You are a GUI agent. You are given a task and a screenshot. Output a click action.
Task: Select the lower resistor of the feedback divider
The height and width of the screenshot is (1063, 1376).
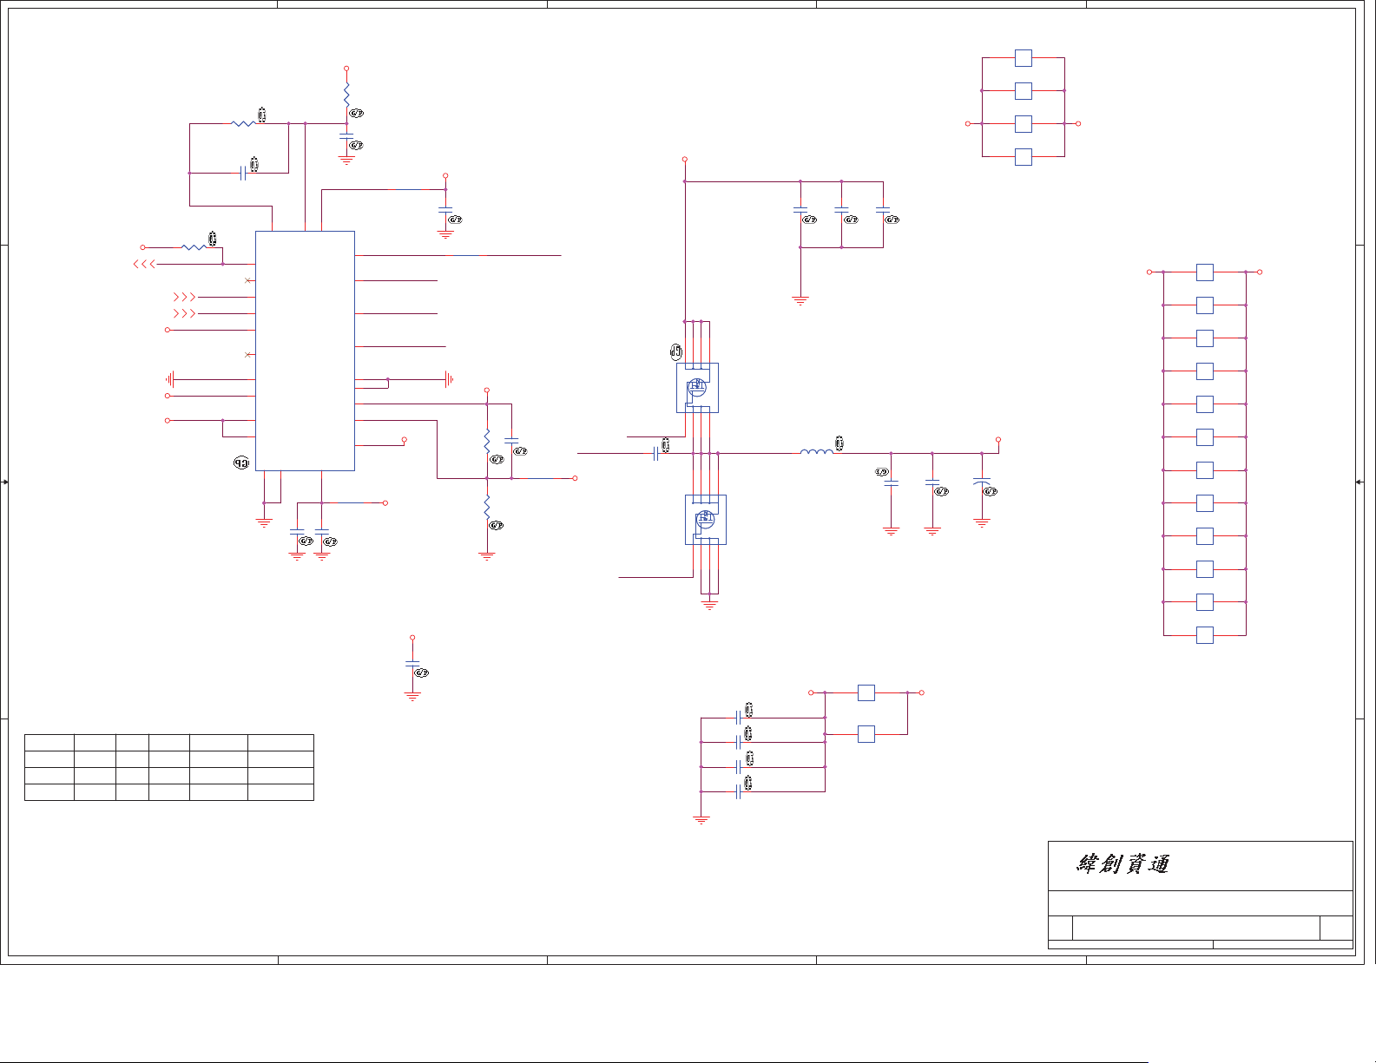[x=487, y=507]
